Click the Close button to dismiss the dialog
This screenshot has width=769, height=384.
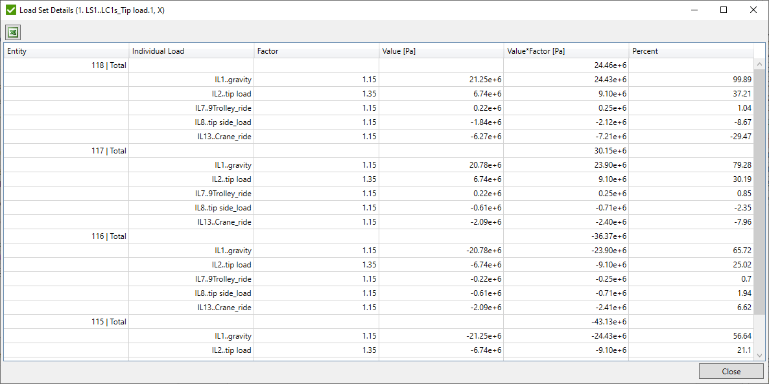731,371
